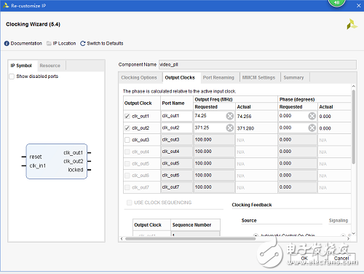This screenshot has height=274, width=364.
Task: Click Switch to Defaults
Action: click(105, 44)
